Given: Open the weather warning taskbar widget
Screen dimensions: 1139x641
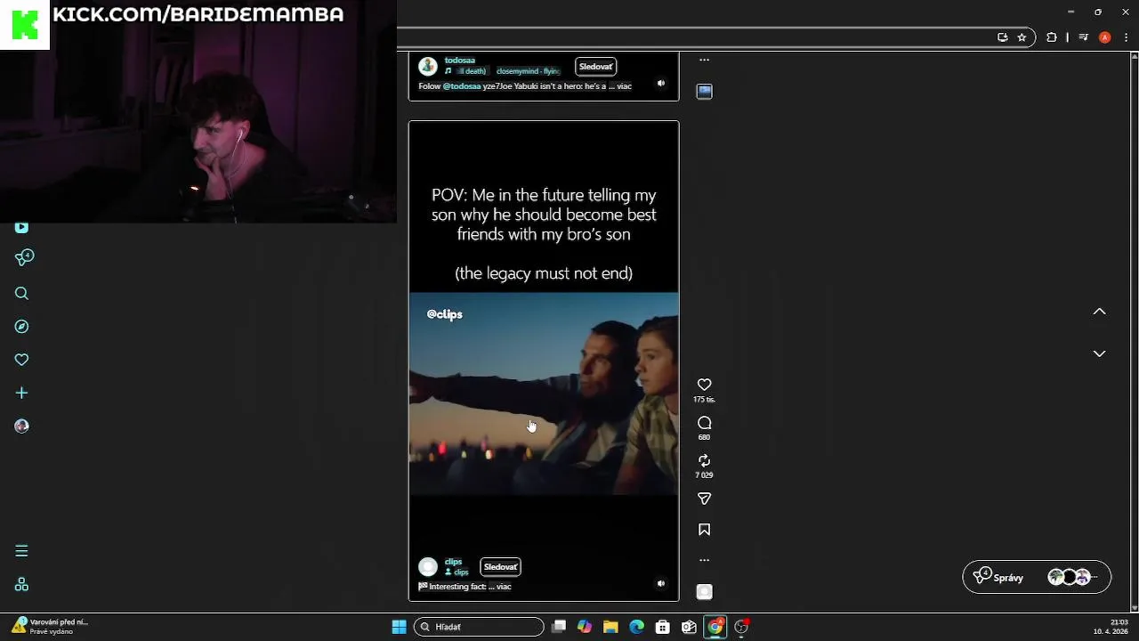Looking at the screenshot, I should 49,627.
